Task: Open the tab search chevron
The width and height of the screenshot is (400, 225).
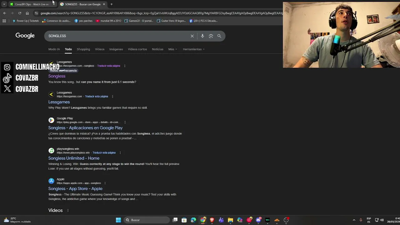Action: click(x=4, y=4)
